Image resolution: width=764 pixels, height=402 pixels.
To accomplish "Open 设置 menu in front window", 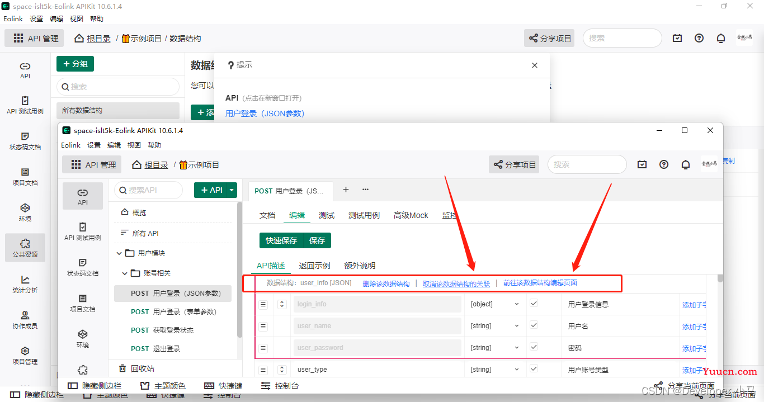I will click(x=94, y=145).
